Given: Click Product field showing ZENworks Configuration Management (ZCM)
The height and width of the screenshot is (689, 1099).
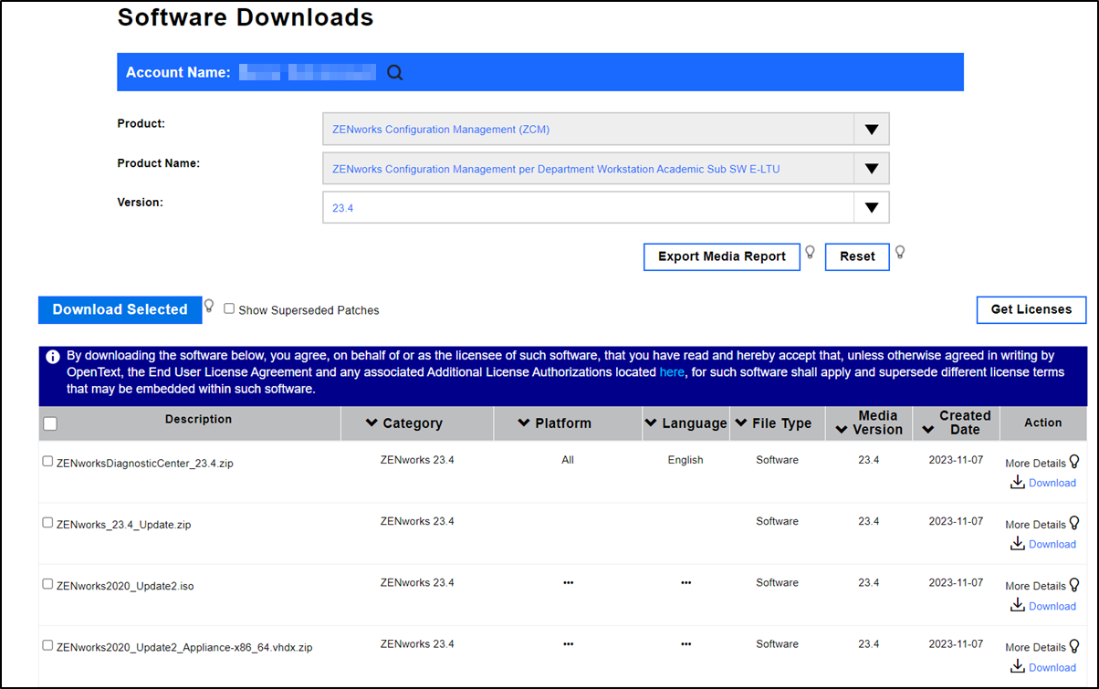Looking at the screenshot, I should pos(605,130).
